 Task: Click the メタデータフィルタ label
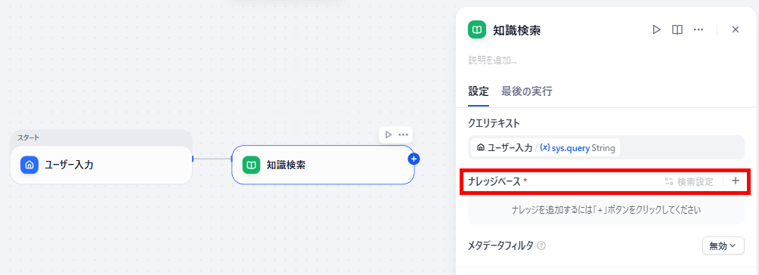click(x=500, y=246)
